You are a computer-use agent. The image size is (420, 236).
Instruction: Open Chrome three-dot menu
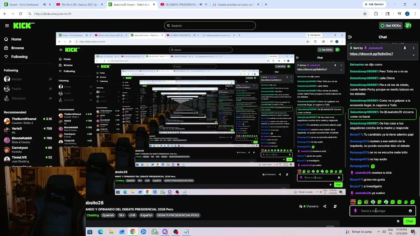tap(415, 14)
